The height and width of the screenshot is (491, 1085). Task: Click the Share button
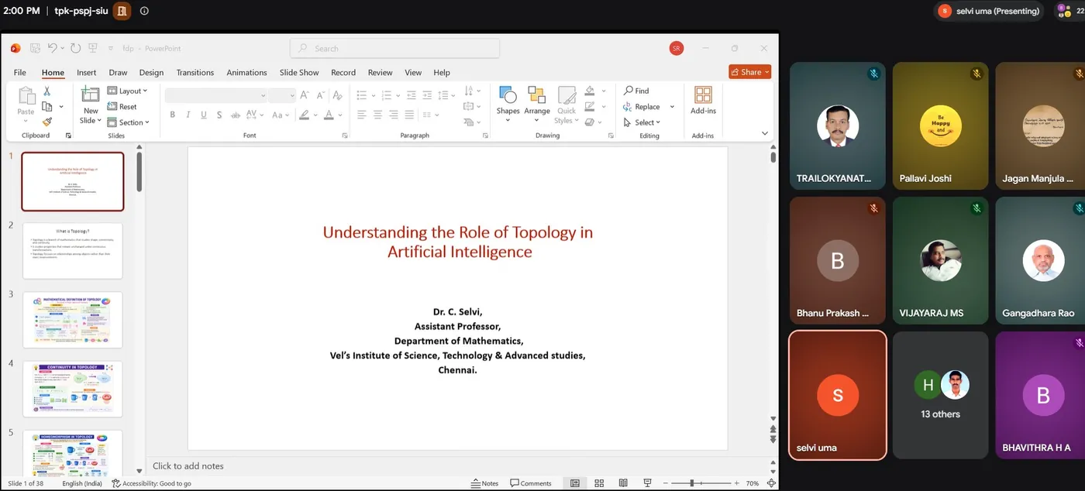[749, 72]
